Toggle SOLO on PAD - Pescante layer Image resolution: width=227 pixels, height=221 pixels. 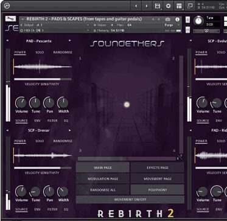(40, 52)
